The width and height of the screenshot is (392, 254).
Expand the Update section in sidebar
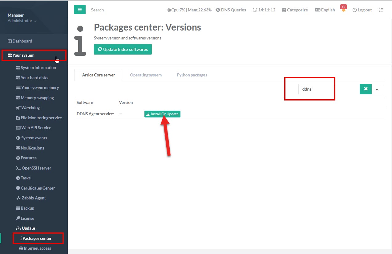[x=28, y=228]
